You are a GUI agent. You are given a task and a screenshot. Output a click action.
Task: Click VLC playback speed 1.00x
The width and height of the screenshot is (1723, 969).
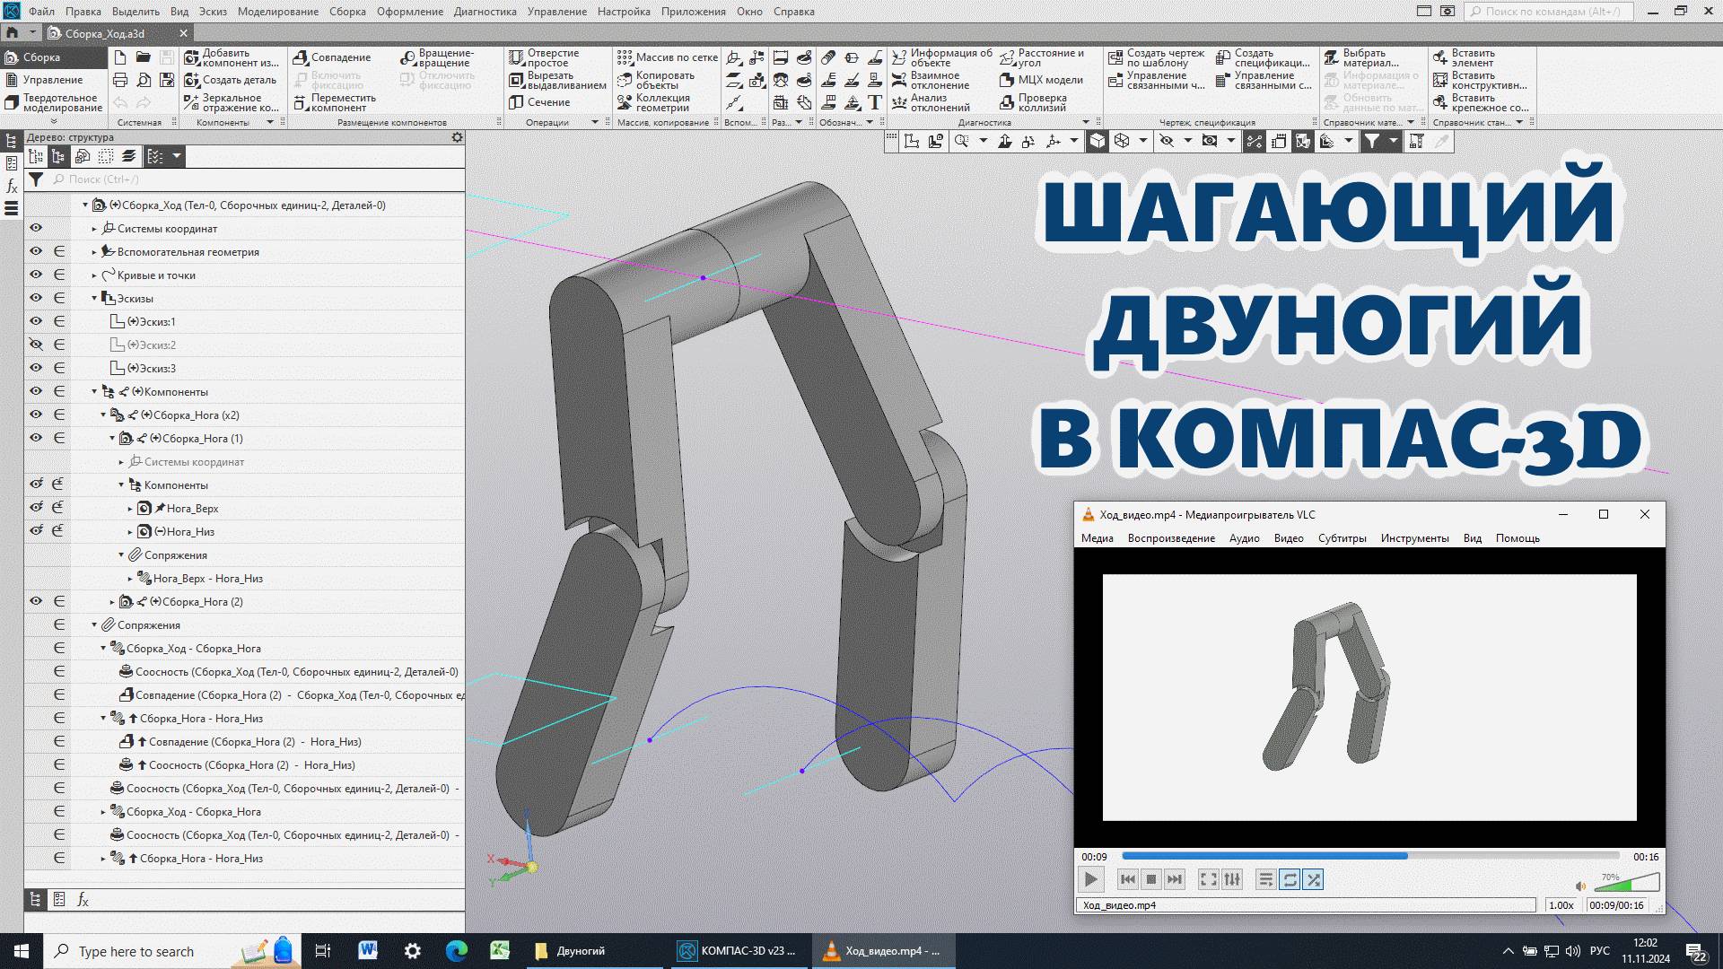[1561, 905]
